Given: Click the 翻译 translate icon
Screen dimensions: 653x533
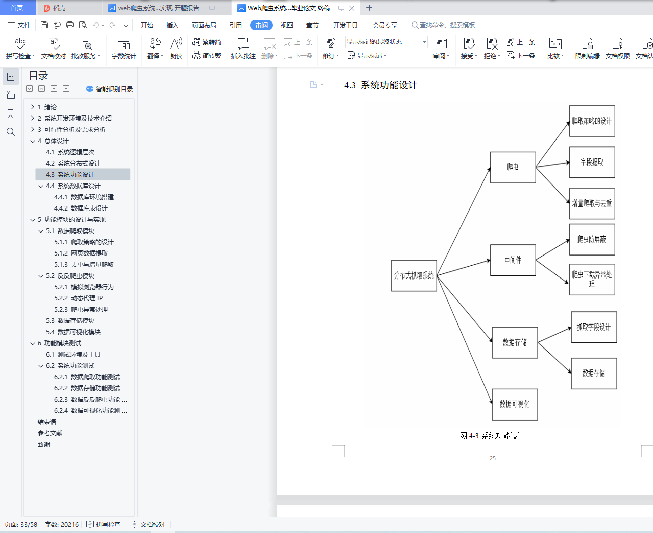Looking at the screenshot, I should pyautogui.click(x=155, y=49).
